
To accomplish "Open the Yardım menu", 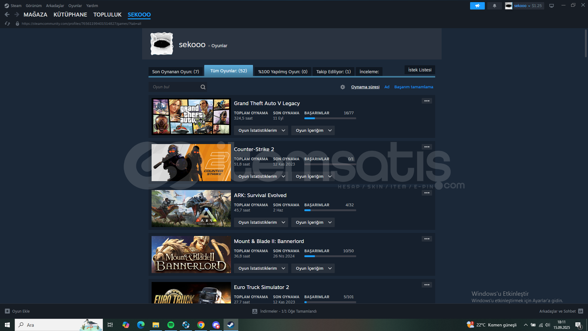I will (x=92, y=6).
